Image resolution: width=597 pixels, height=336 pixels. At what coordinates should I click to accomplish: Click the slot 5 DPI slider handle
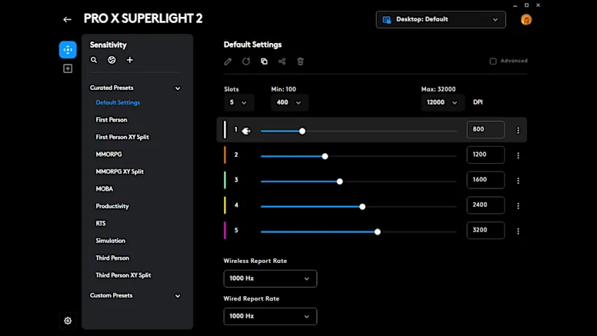pos(377,231)
